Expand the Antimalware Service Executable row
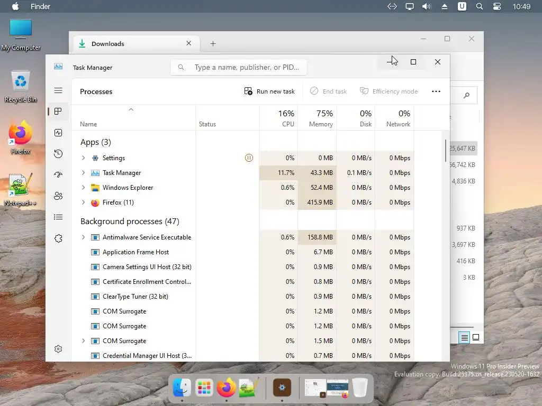542x406 pixels. [x=83, y=237]
